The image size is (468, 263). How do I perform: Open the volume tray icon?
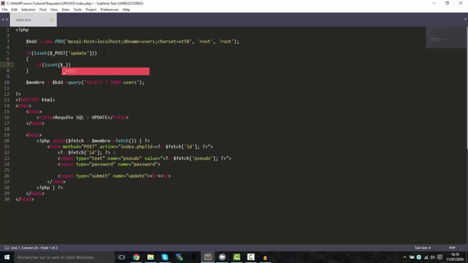(433, 257)
